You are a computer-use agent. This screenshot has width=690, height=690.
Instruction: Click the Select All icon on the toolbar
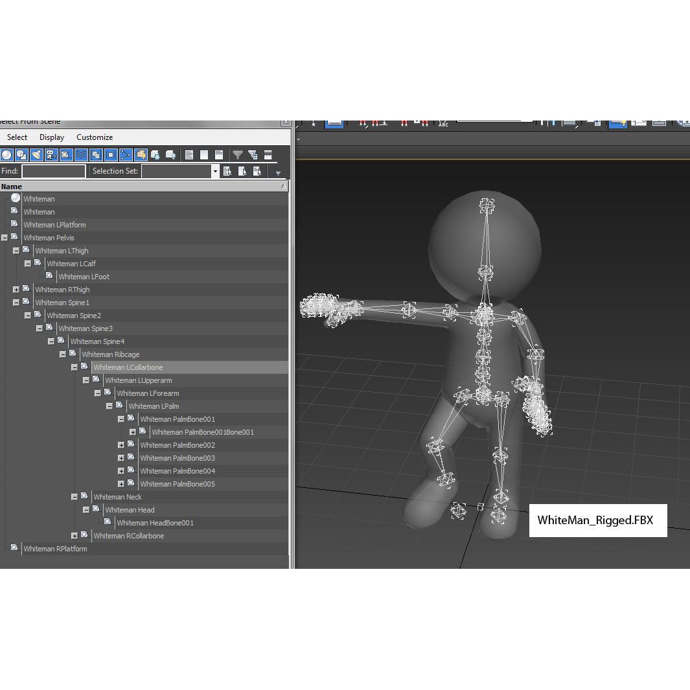189,154
